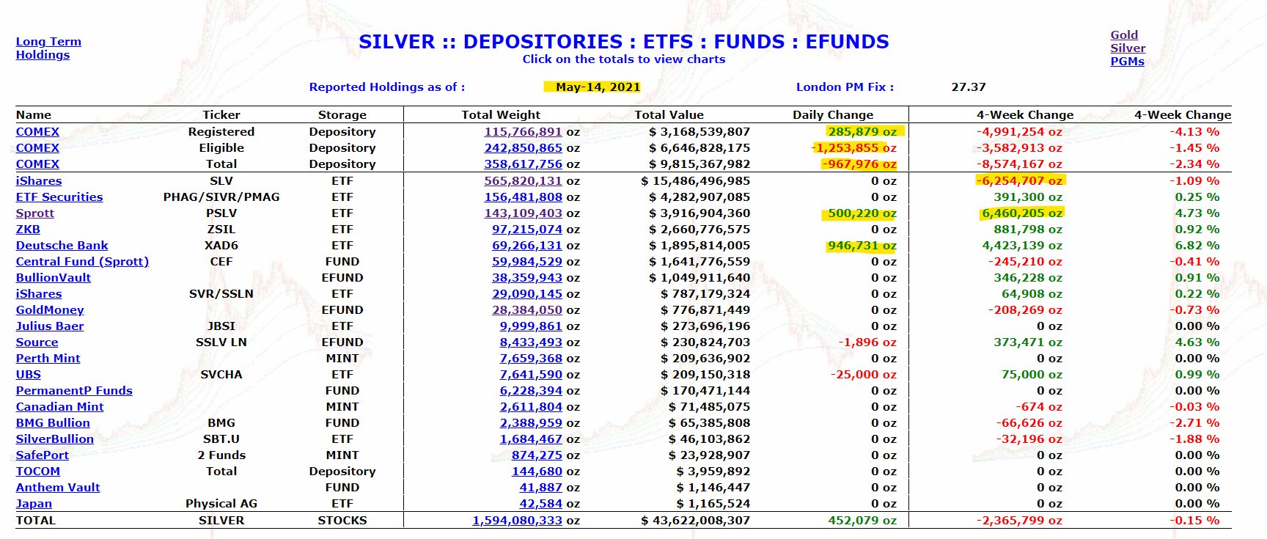The image size is (1267, 539).
Task: Open the COMEX link in the Registered row
Action: click(x=37, y=131)
